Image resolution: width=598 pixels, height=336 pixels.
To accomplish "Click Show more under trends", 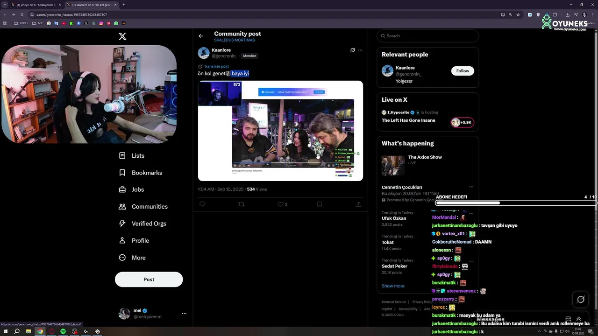I will pos(393,286).
